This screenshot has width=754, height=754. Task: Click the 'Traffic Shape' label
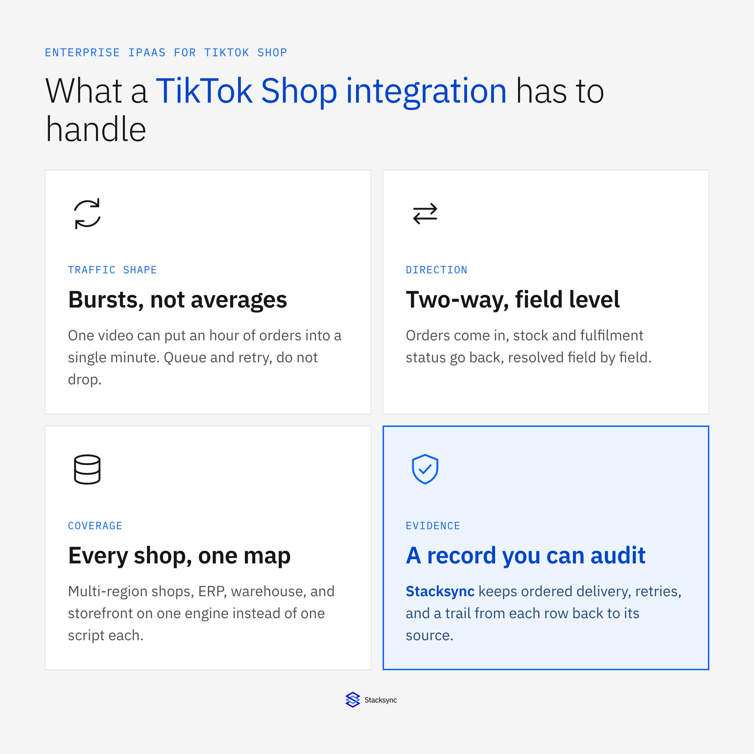(x=112, y=270)
